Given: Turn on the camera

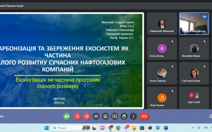Looking at the screenshot, I should (87, 116).
